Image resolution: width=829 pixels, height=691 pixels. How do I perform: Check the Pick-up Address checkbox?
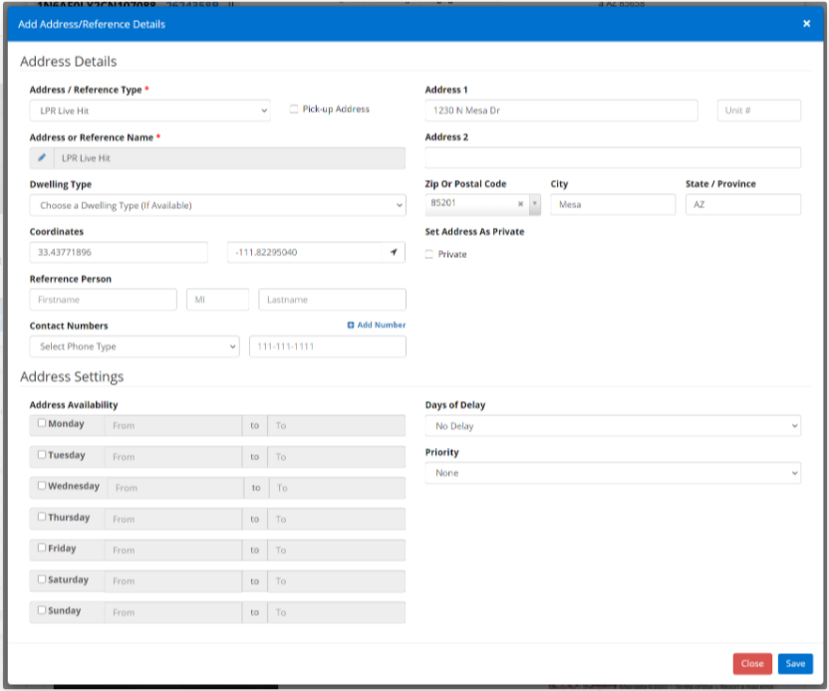click(293, 109)
